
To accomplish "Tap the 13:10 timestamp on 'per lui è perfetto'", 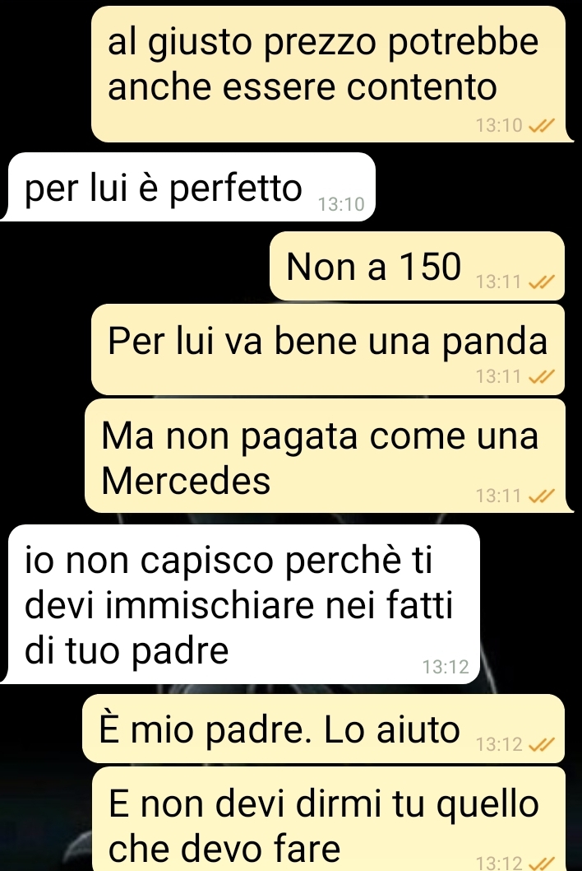I will point(341,204).
